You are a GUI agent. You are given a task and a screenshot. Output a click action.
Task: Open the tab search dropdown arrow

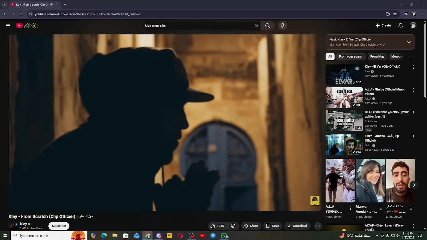(x=4, y=5)
